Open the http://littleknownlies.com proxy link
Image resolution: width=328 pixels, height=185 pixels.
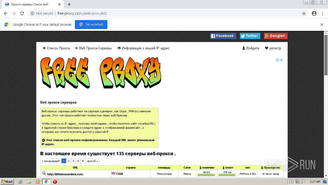click(x=65, y=174)
